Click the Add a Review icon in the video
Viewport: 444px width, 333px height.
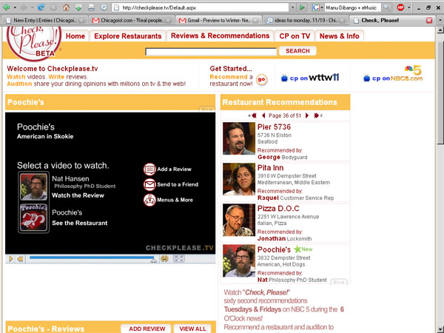149,169
